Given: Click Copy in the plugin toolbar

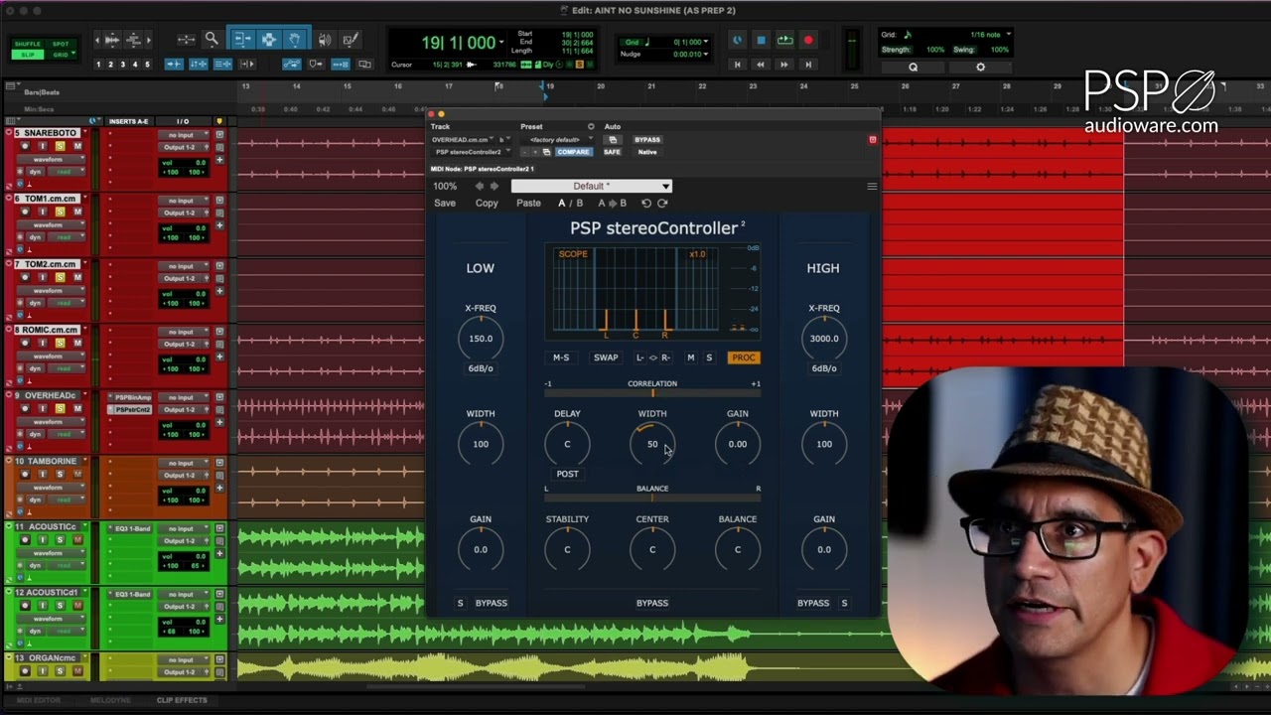Looking at the screenshot, I should click(487, 204).
